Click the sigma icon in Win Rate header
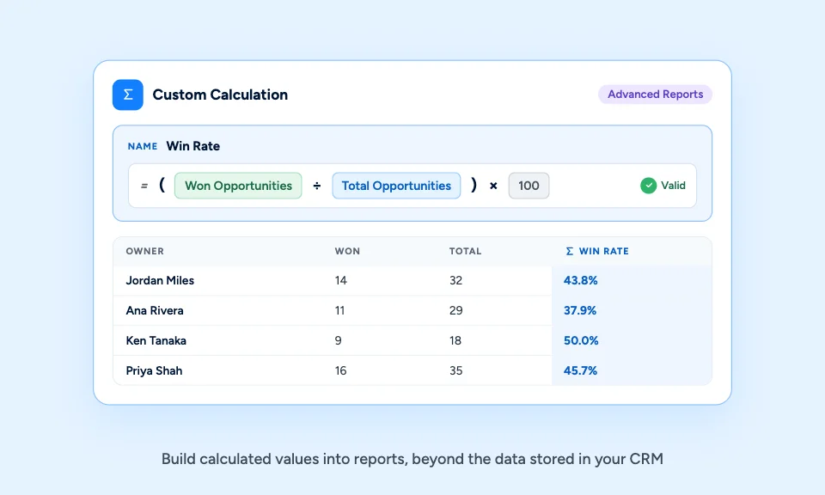This screenshot has height=495, width=825. [x=569, y=252]
